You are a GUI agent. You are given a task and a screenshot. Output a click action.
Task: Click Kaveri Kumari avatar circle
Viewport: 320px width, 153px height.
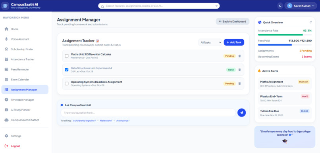click(289, 6)
